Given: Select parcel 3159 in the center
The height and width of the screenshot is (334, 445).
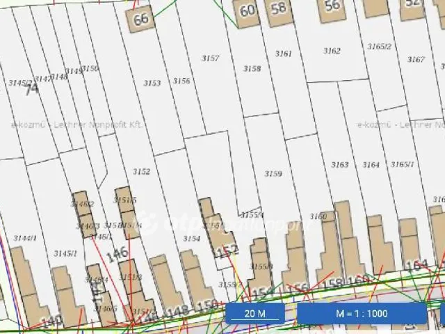Looking at the screenshot, I should pos(273,173).
